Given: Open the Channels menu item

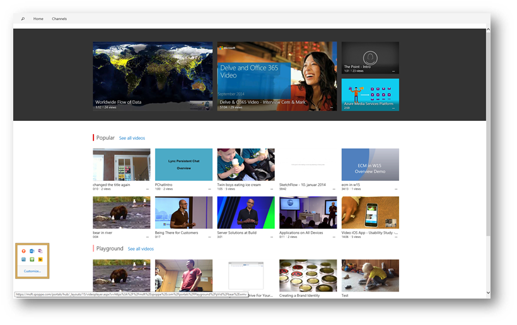Looking at the screenshot, I should tap(59, 19).
